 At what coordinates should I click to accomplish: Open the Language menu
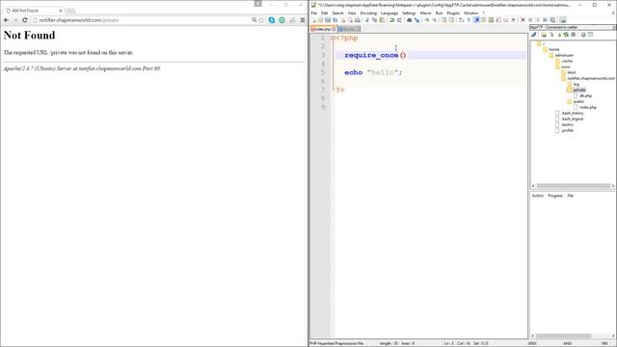[x=389, y=13]
